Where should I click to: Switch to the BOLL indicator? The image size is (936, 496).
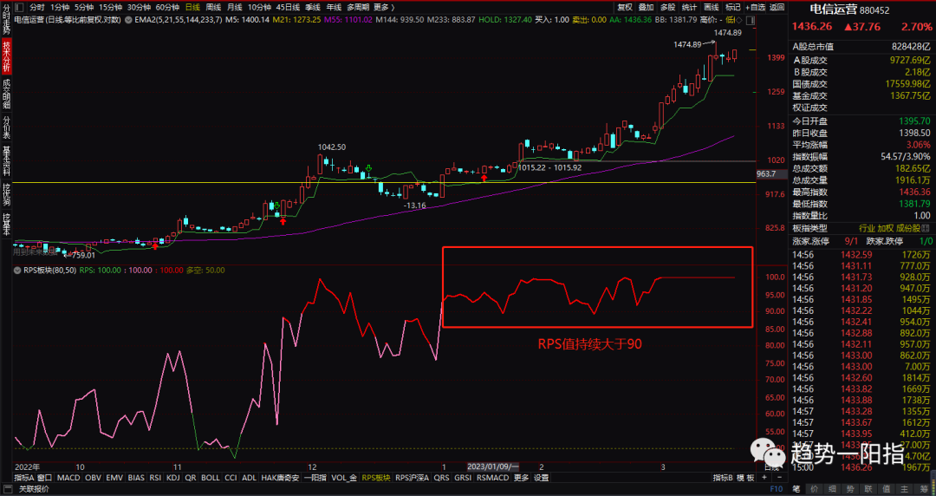tap(210, 478)
